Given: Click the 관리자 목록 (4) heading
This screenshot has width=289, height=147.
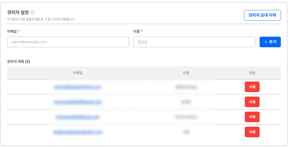Looking at the screenshot, I should coord(19,61).
